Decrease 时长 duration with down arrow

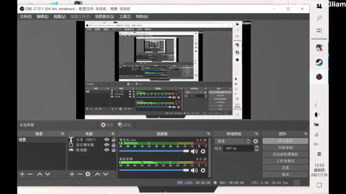[256, 150]
